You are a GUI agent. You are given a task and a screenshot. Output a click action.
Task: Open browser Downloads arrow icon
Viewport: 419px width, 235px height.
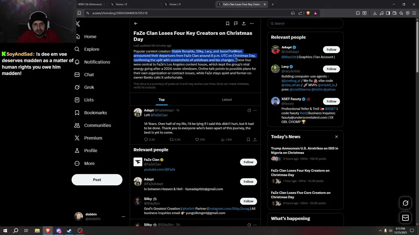[375, 13]
